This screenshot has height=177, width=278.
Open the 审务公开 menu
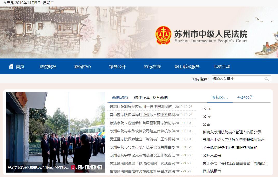click(x=118, y=67)
